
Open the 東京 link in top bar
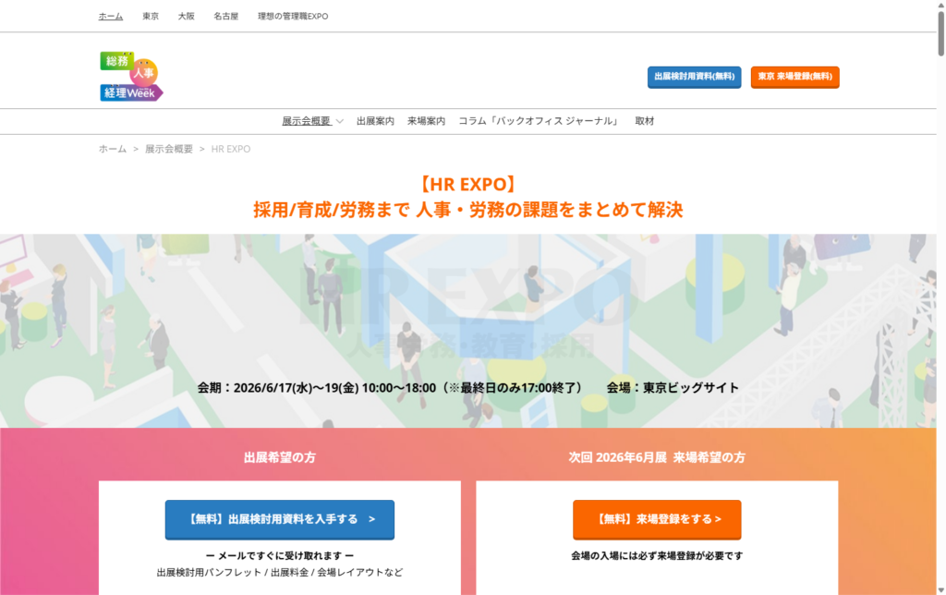(151, 17)
